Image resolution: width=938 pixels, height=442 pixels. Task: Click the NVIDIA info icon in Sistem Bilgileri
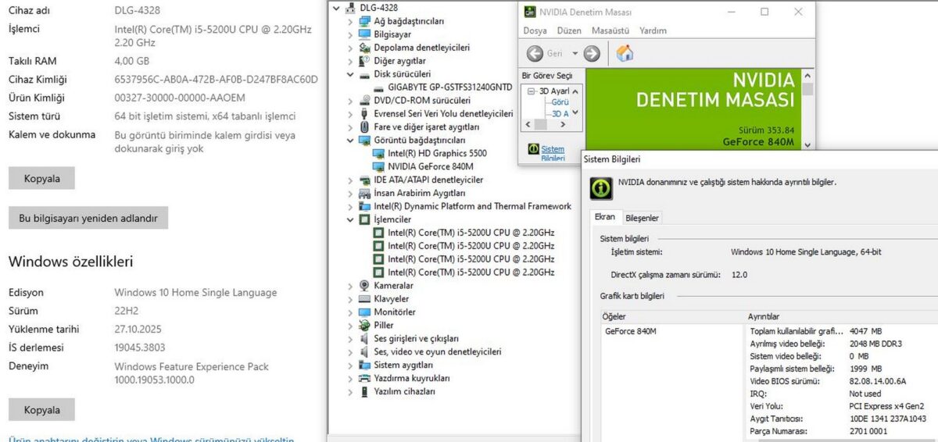point(600,187)
